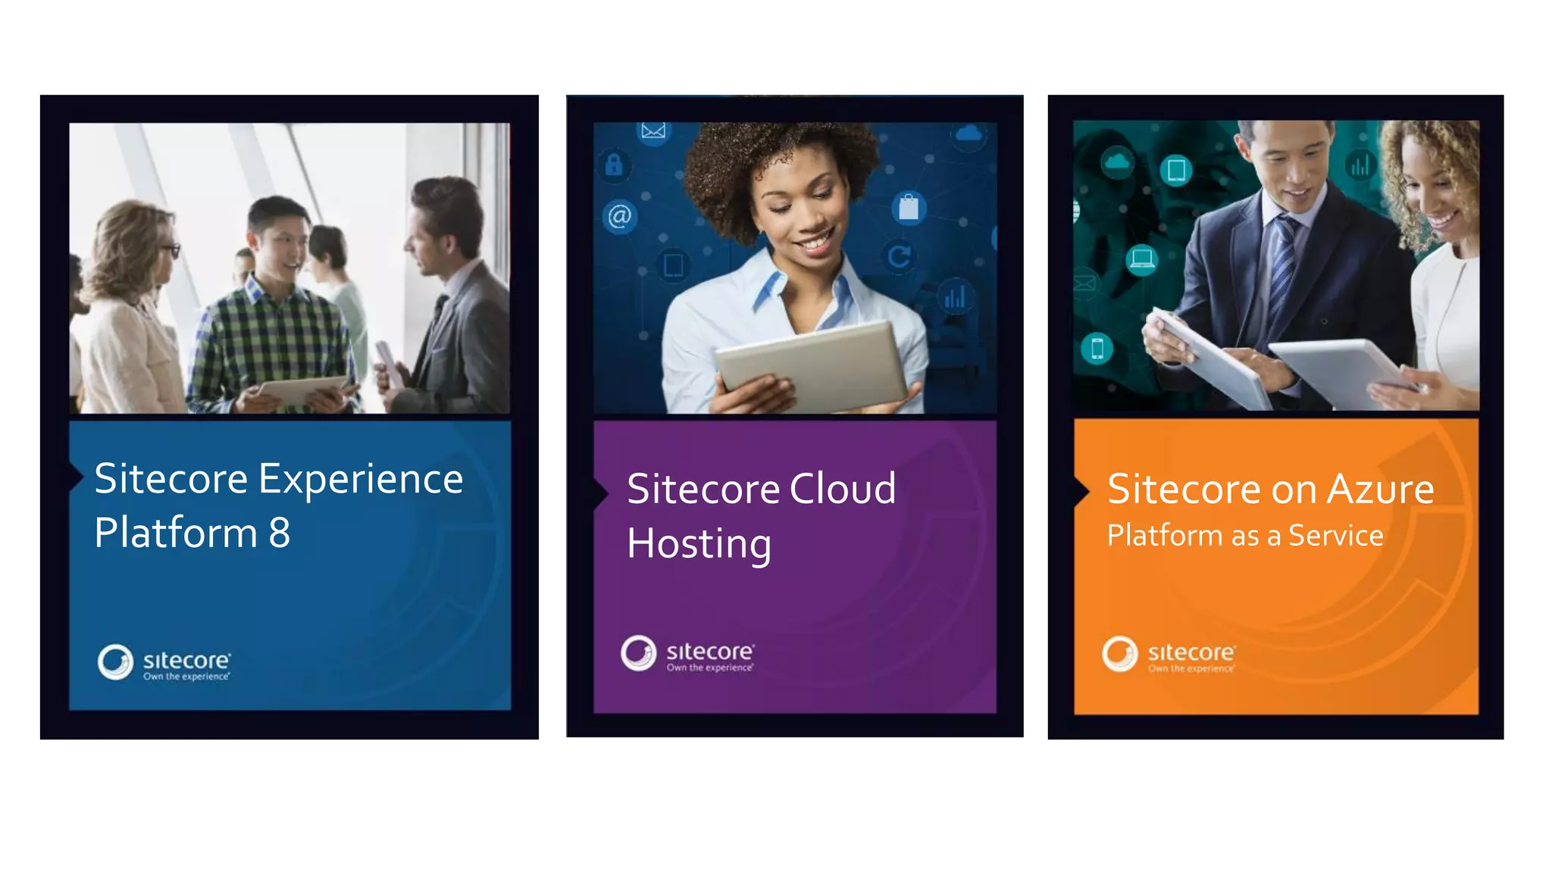
Task: Select the office meeting photo on blue card
Action: click(x=289, y=268)
